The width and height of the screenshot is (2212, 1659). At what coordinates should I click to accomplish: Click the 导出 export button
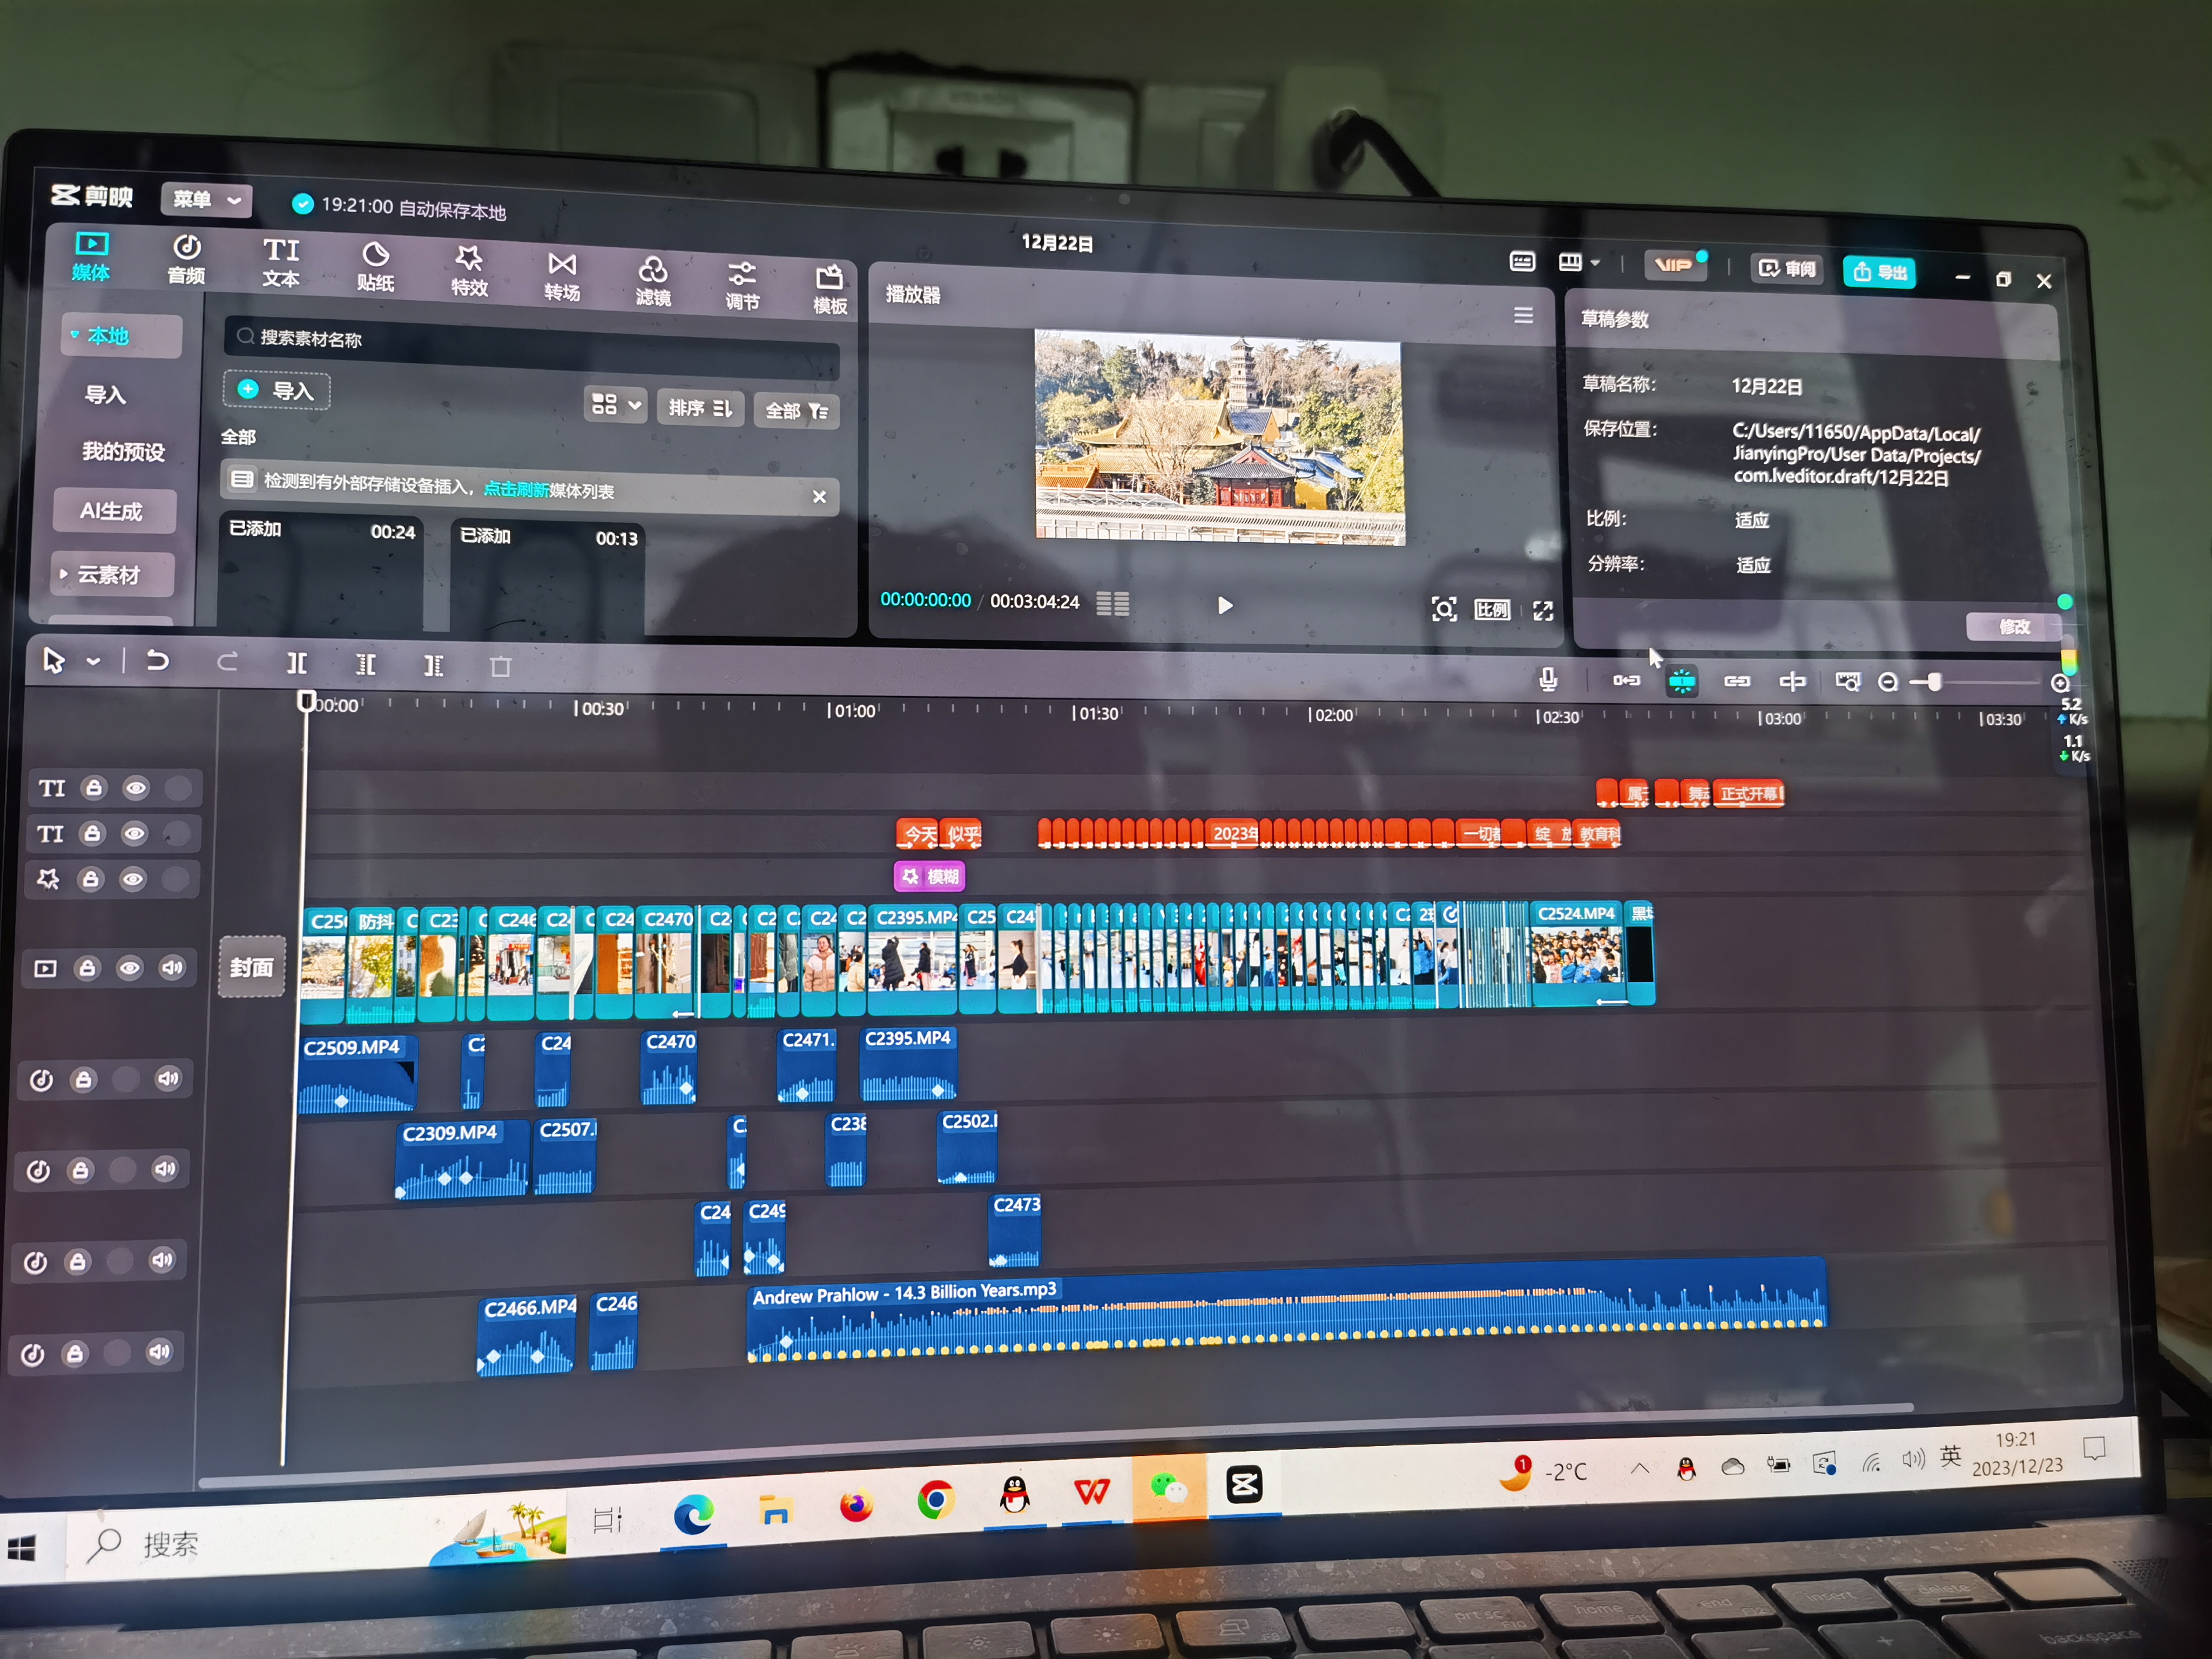[1879, 272]
